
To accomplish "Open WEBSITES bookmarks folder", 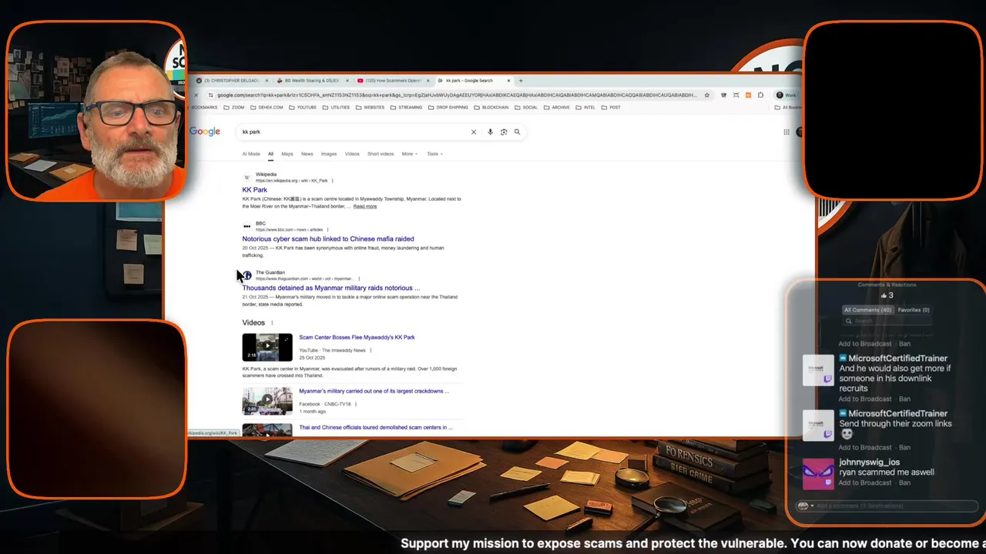I will [370, 108].
